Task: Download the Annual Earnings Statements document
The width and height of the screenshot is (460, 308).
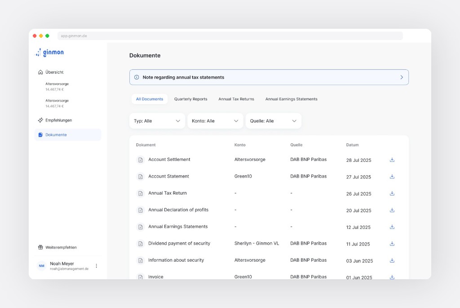Action: pos(392,227)
